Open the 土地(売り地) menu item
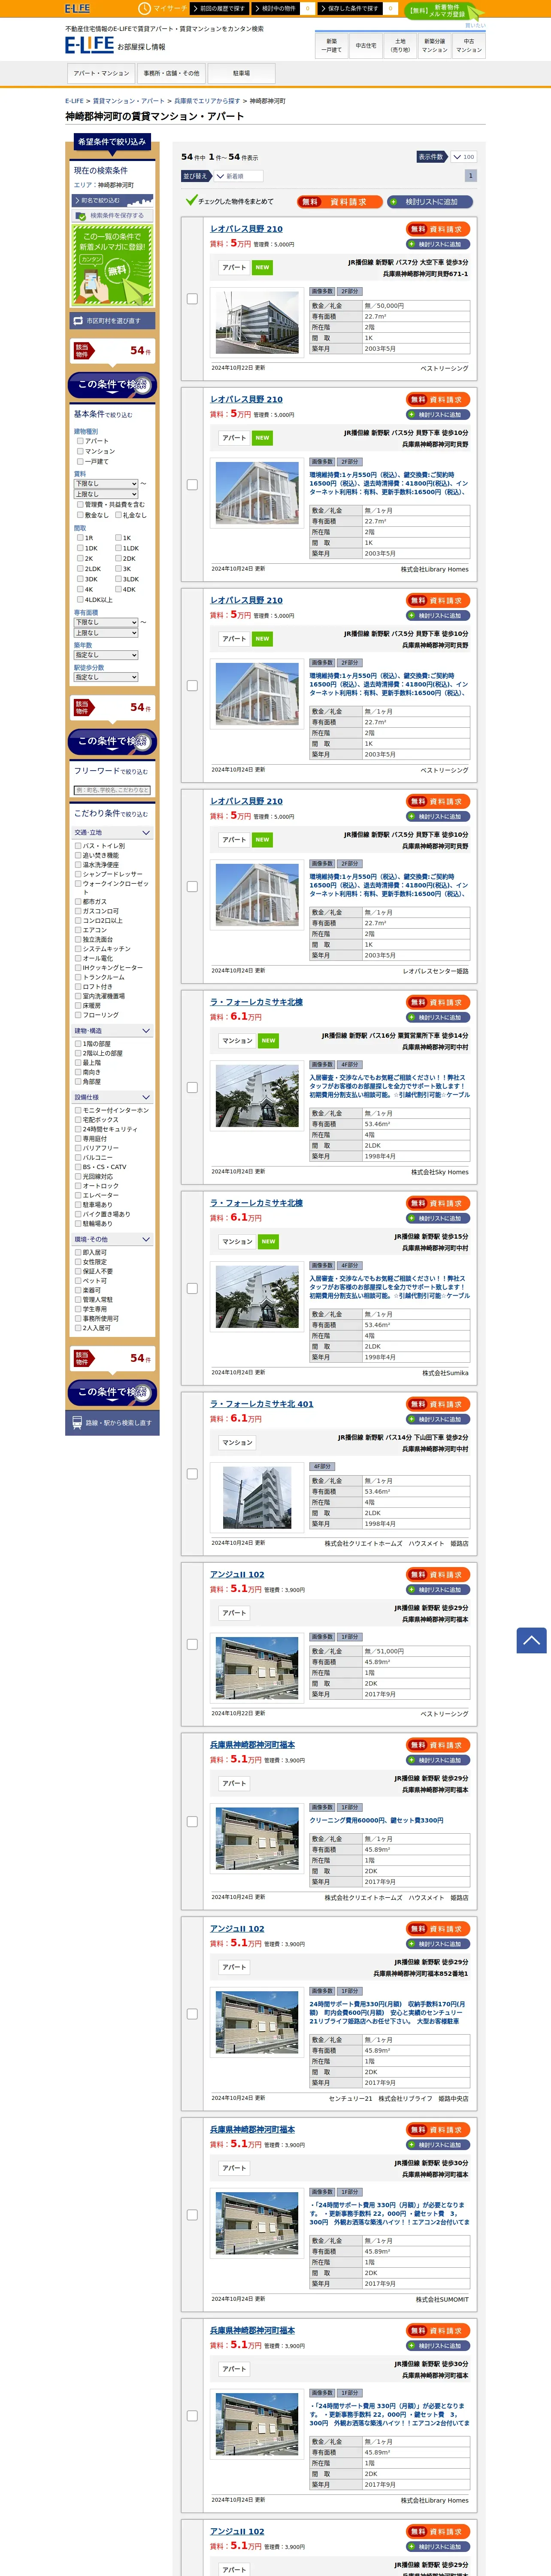 pos(400,45)
